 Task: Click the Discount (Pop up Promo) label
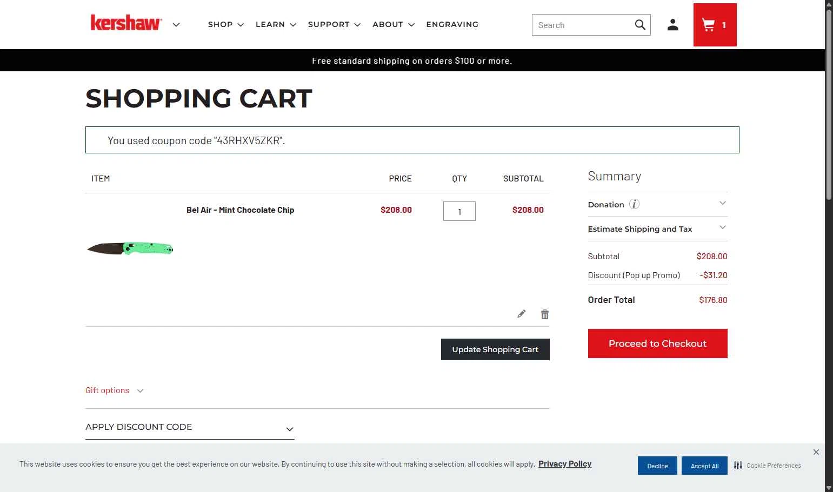pos(634,275)
